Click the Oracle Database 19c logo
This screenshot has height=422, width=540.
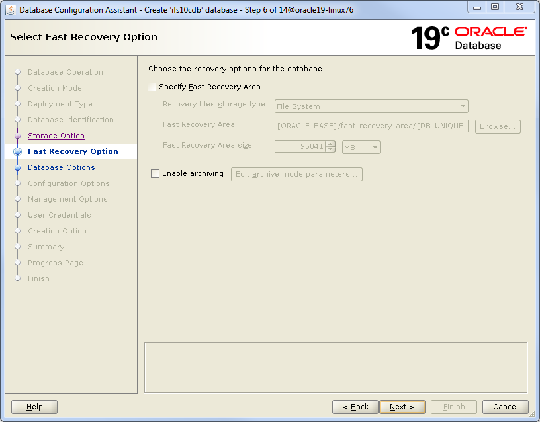coord(469,38)
